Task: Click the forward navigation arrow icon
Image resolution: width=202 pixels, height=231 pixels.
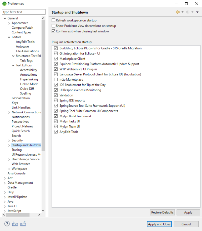Action: [188, 12]
